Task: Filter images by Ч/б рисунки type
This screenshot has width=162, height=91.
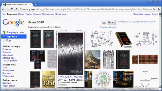Action: pyautogui.click(x=8, y=76)
